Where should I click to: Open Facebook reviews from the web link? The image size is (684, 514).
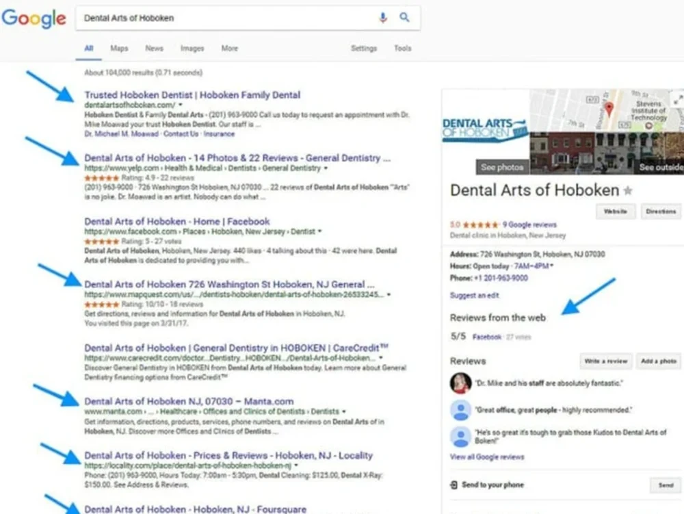487,337
